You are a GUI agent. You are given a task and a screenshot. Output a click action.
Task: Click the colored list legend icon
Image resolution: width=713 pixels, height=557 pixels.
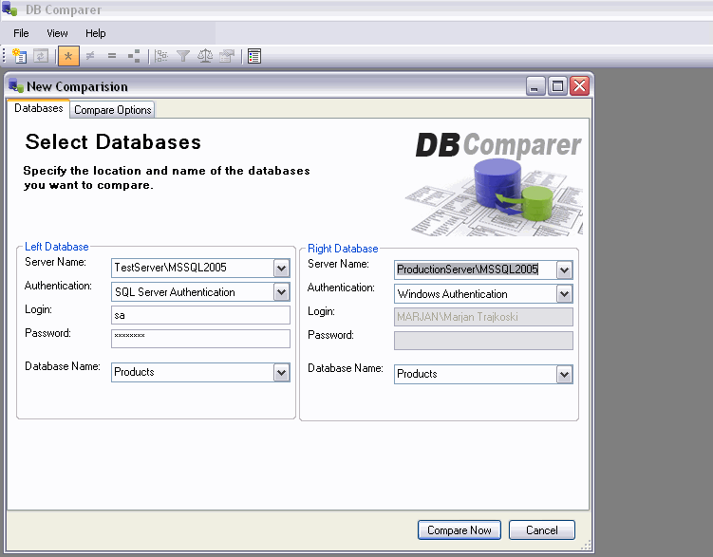[254, 56]
